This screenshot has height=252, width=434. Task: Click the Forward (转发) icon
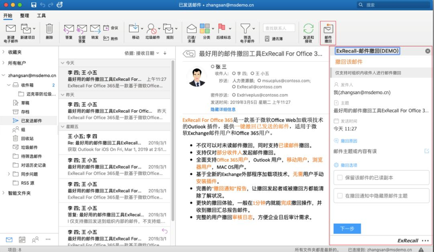(95, 28)
